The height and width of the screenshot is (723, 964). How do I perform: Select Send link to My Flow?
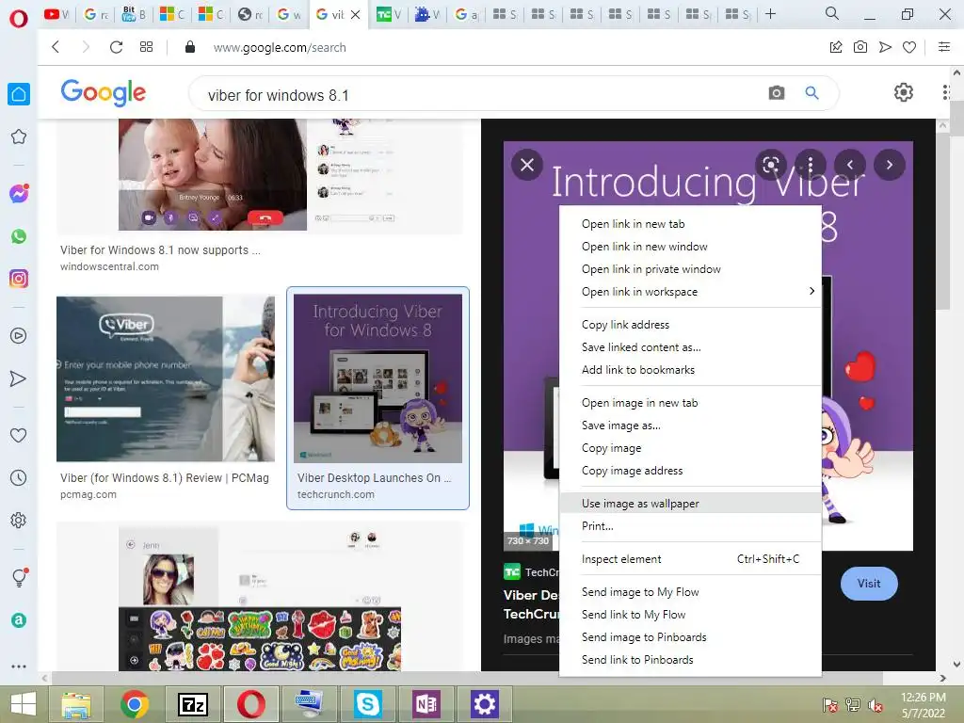[690, 615]
